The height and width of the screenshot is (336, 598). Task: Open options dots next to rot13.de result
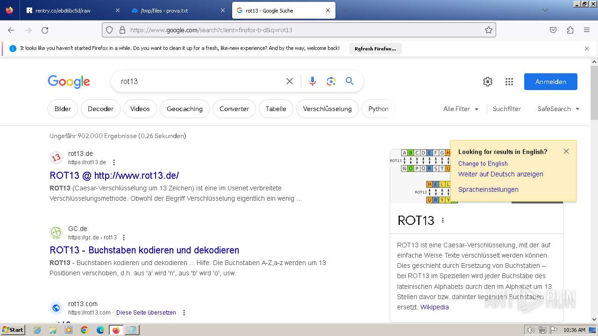pyautogui.click(x=114, y=162)
